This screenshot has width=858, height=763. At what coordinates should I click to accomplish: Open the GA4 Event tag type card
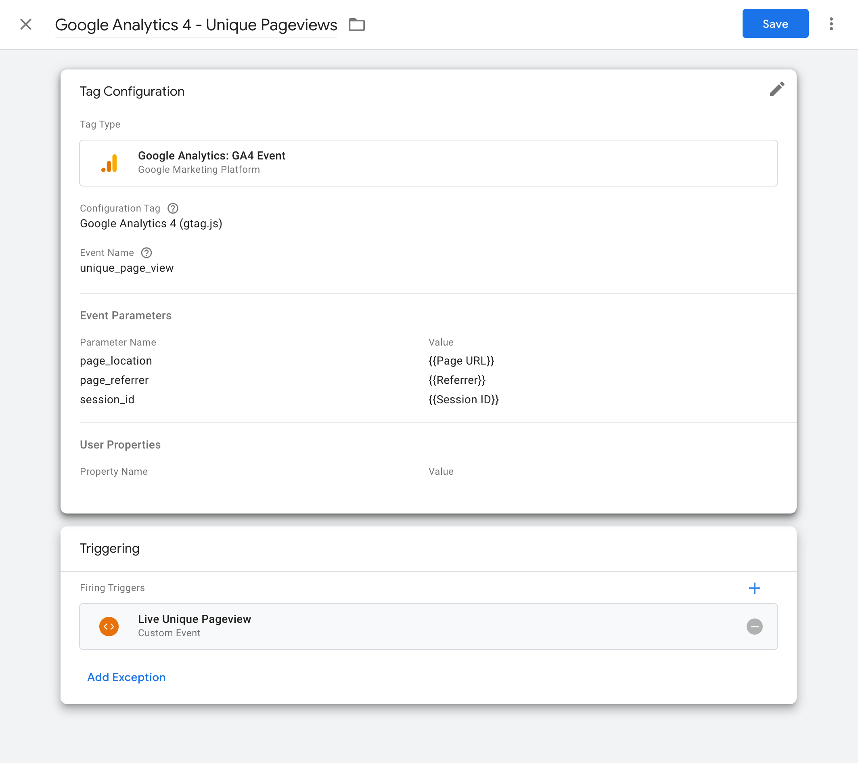coord(428,163)
